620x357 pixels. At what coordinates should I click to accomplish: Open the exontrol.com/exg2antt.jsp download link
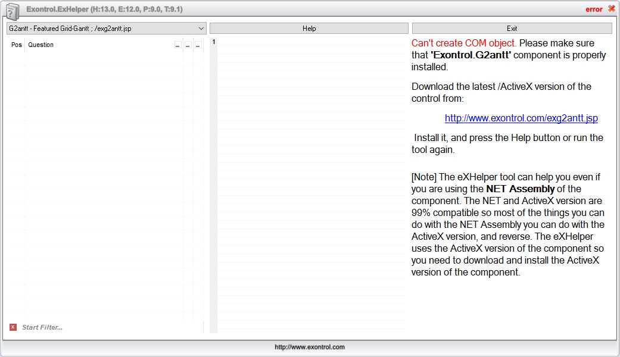click(521, 118)
